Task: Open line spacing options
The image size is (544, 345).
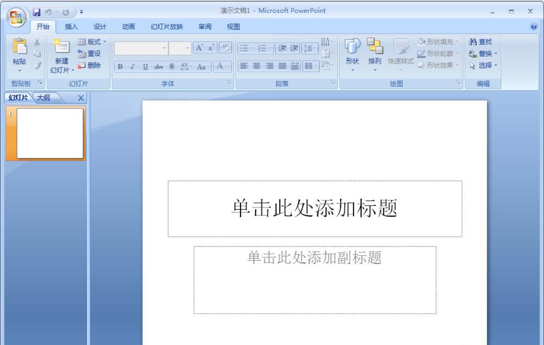Action: (x=310, y=48)
